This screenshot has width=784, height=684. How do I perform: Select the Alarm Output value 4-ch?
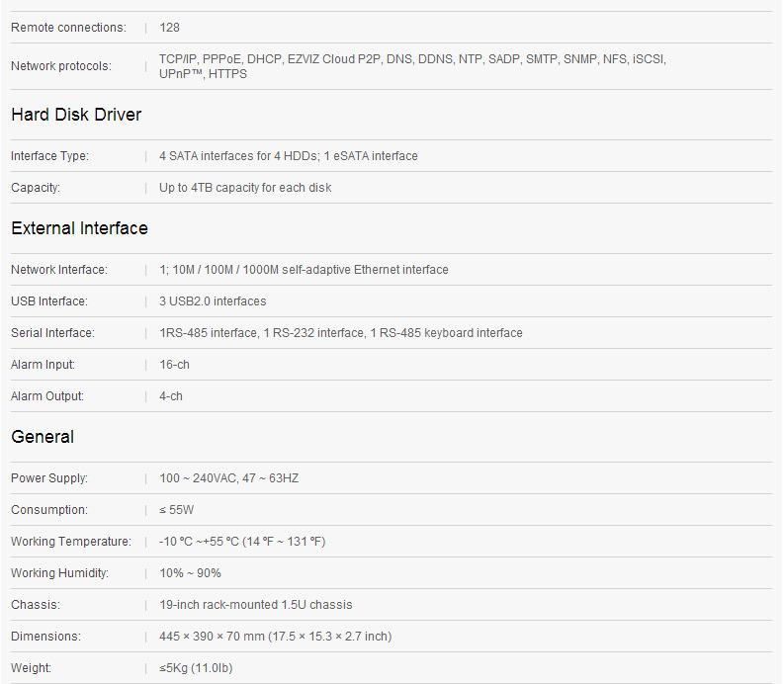pyautogui.click(x=171, y=396)
